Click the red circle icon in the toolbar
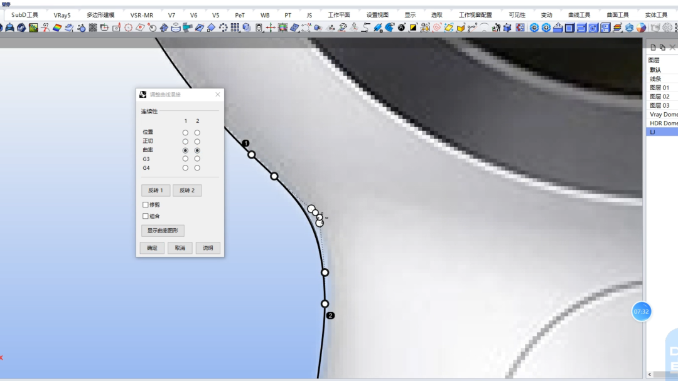678x381 pixels. coord(129,28)
